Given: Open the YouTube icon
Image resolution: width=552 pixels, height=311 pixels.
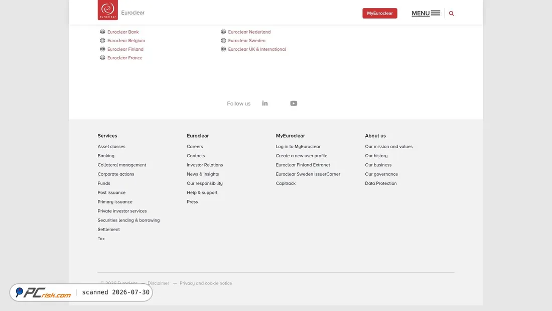Looking at the screenshot, I should (x=294, y=103).
